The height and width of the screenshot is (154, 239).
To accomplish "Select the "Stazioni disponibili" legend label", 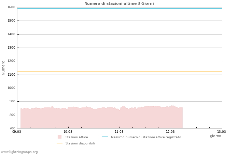I will tap(80, 143).
